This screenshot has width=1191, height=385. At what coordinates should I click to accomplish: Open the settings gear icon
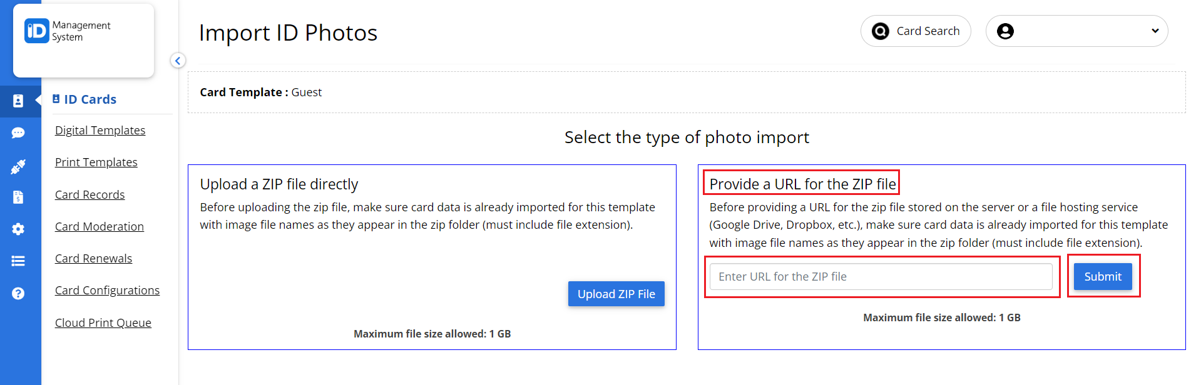pos(19,229)
